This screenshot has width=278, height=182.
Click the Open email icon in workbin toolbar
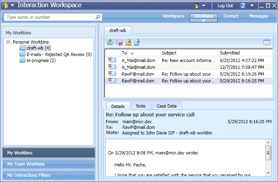coord(110,42)
